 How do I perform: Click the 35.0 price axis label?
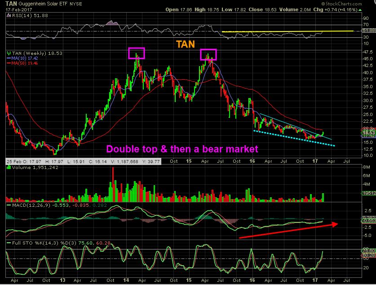click(x=368, y=87)
